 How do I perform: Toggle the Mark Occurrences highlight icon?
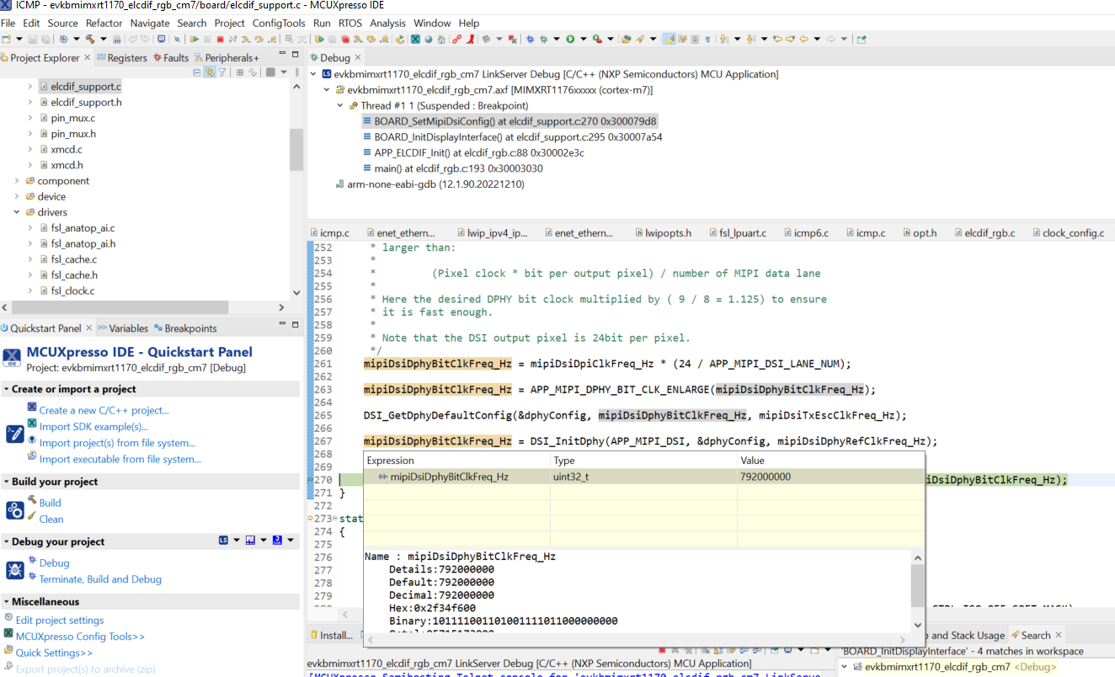670,39
